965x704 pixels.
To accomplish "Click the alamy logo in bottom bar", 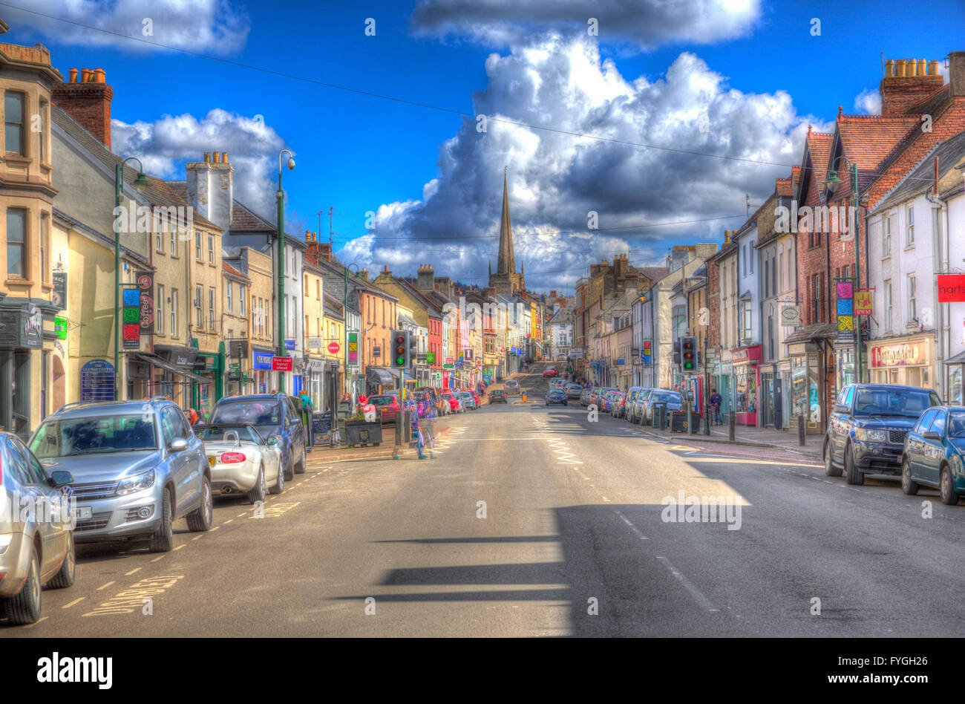I will tap(74, 671).
